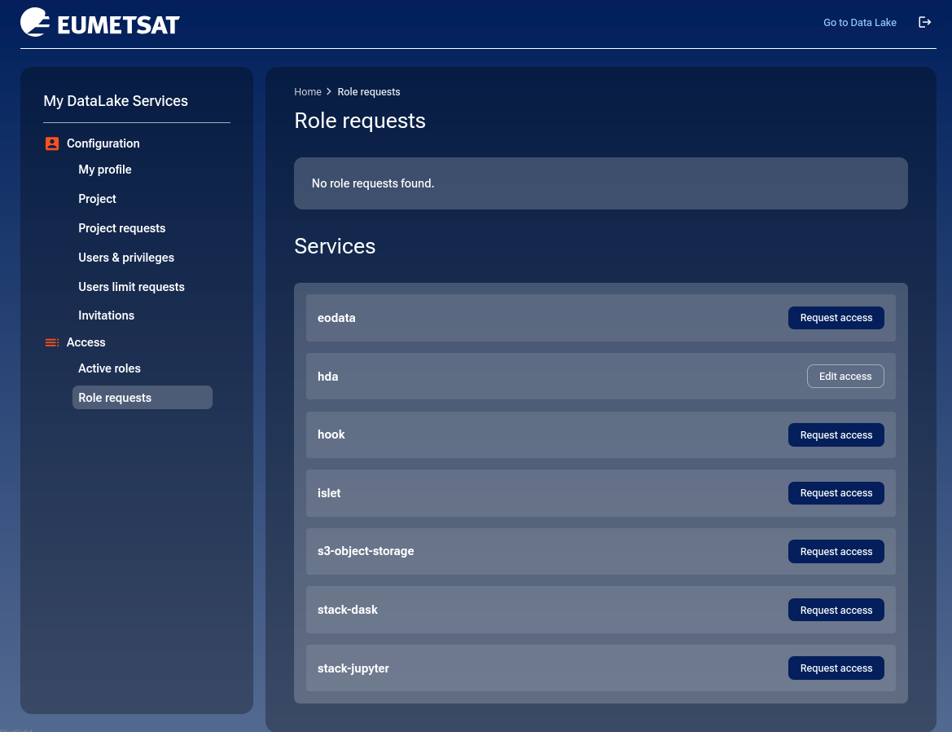Click the breadcrumb chevron separator

coord(329,92)
